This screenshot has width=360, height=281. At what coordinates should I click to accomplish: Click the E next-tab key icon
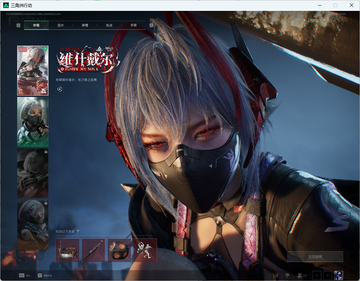pyautogui.click(x=151, y=25)
